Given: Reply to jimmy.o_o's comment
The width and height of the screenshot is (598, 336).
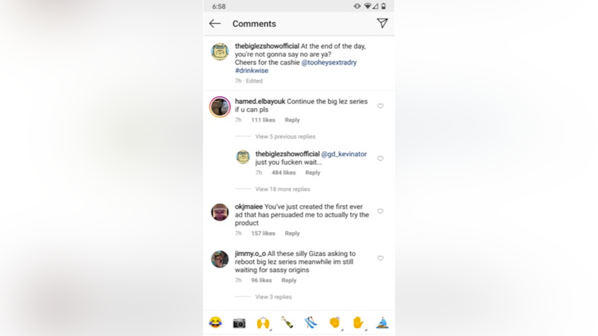Looking at the screenshot, I should pos(289,280).
